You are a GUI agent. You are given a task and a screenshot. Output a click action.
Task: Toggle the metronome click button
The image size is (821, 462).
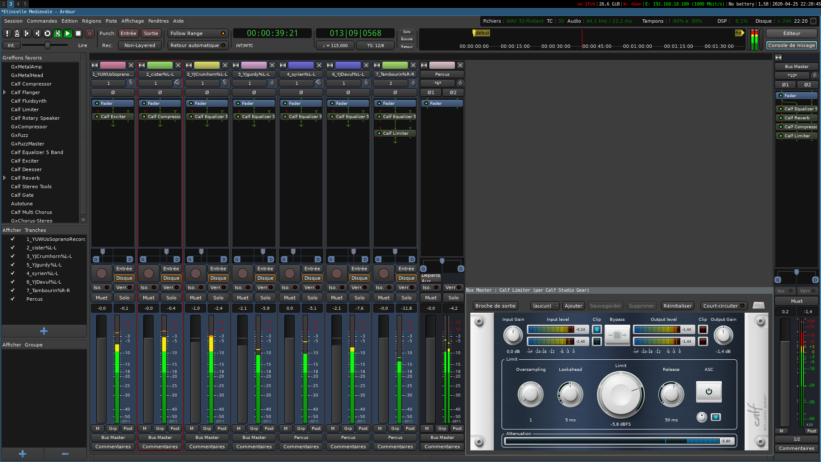pos(17,33)
